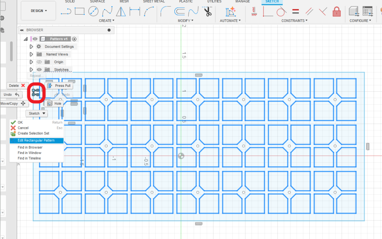Open the DESIGN workspace dropdown
Image resolution: width=382 pixels, height=239 pixels.
click(38, 11)
